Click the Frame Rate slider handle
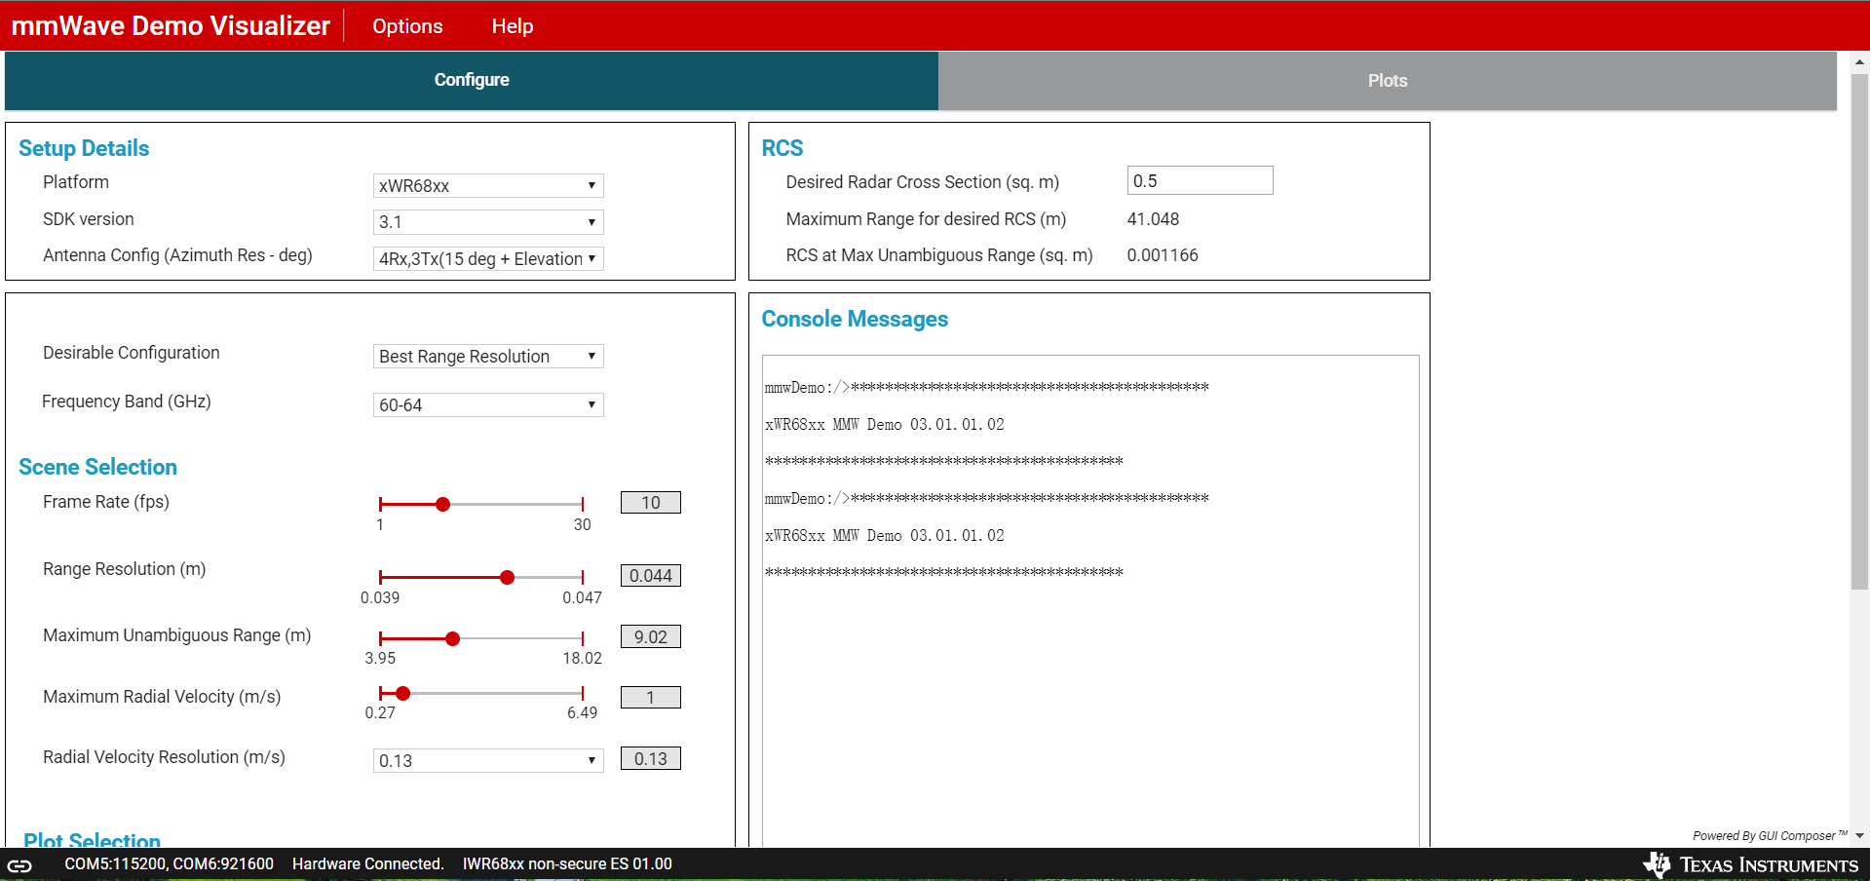Viewport: 1870px width, 881px height. pyautogui.click(x=442, y=504)
